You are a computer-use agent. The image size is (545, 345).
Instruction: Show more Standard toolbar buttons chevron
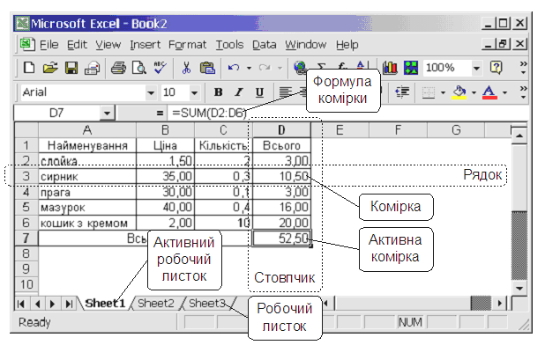(523, 67)
